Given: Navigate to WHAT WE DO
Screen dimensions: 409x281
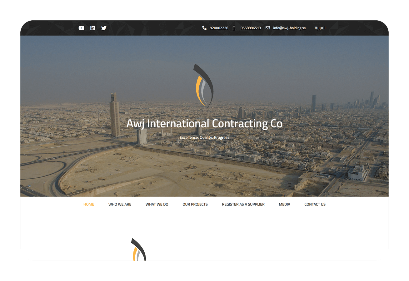Looking at the screenshot, I should (x=157, y=204).
